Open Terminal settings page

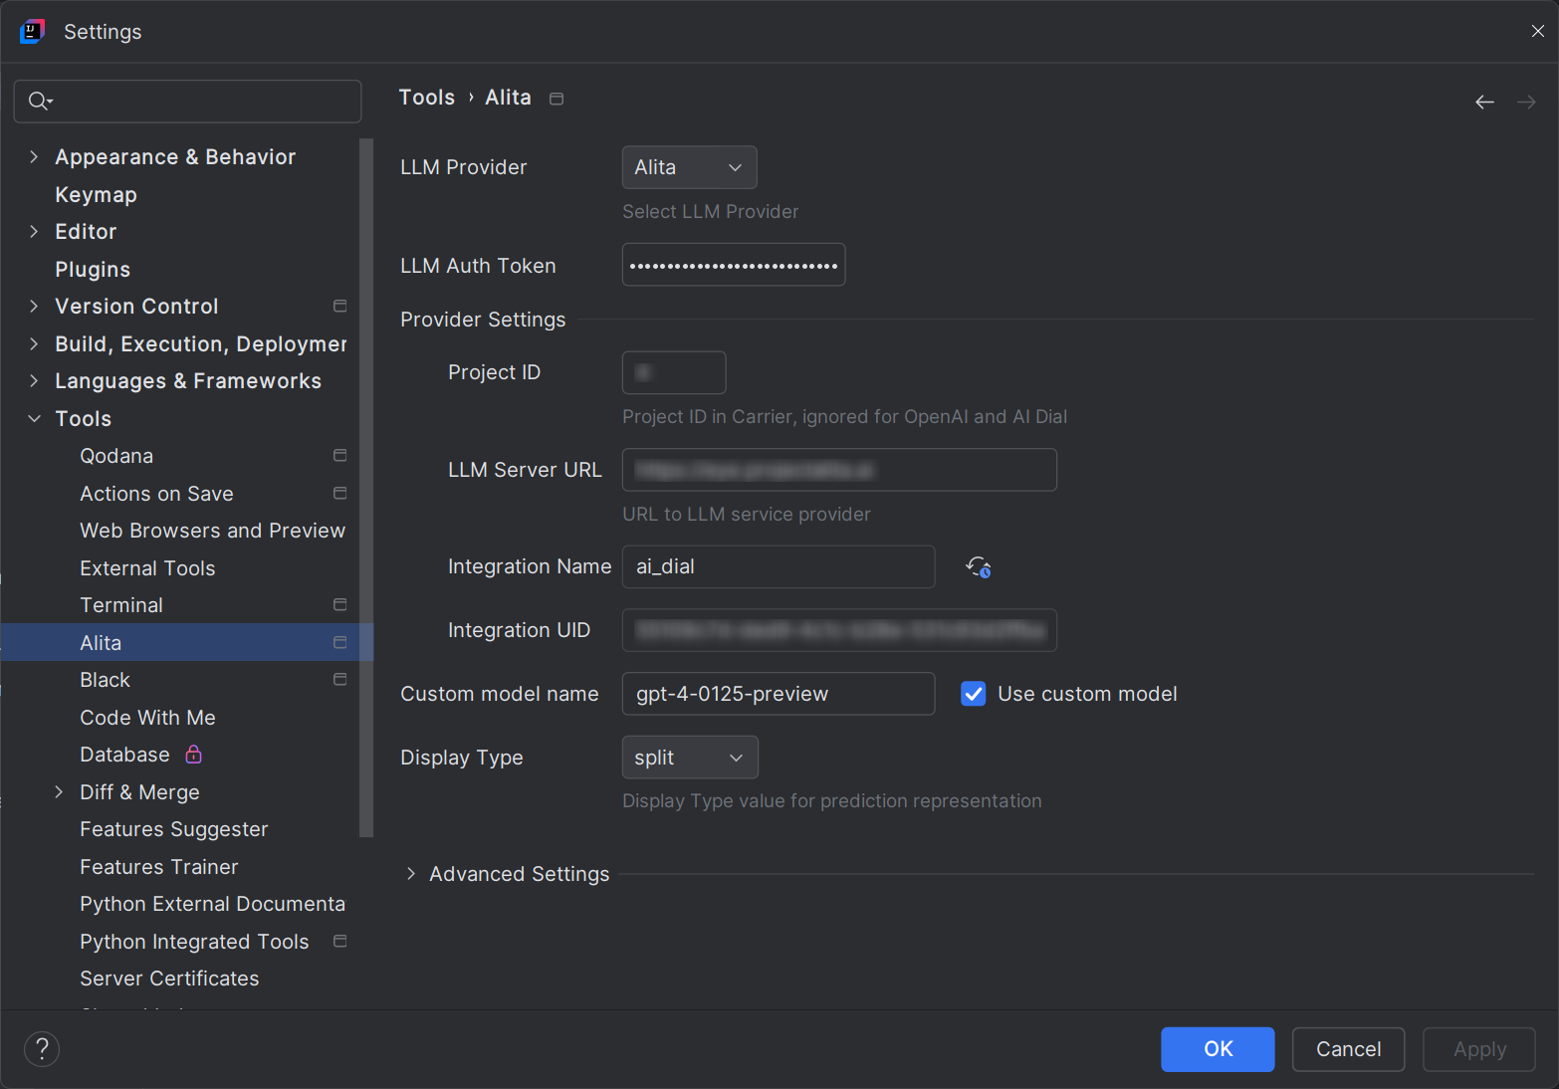(121, 605)
